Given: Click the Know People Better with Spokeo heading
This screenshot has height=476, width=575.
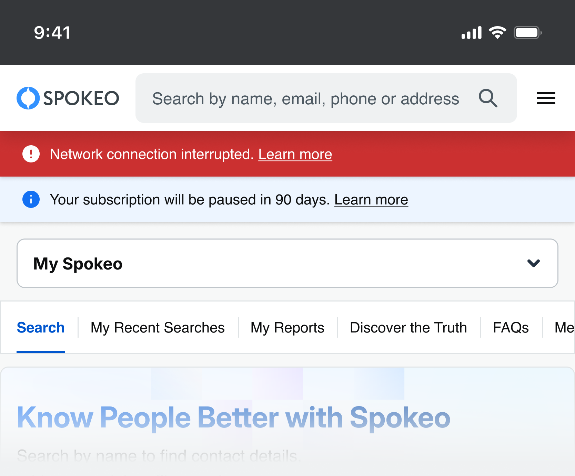Looking at the screenshot, I should coord(233,417).
